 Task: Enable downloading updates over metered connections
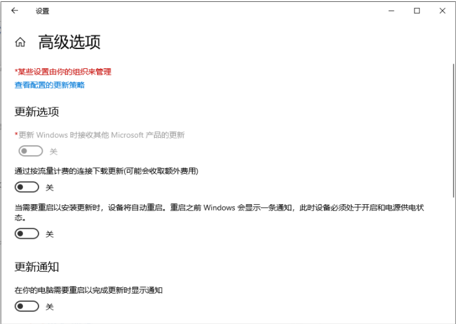pos(27,187)
